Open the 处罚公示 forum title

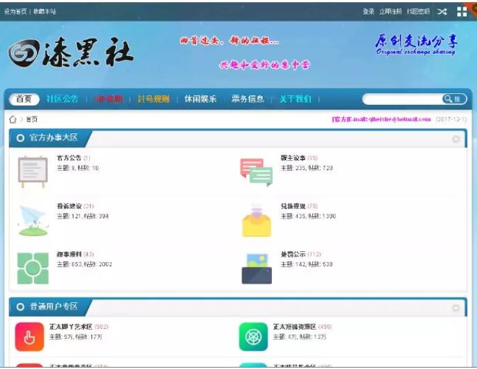pos(293,254)
